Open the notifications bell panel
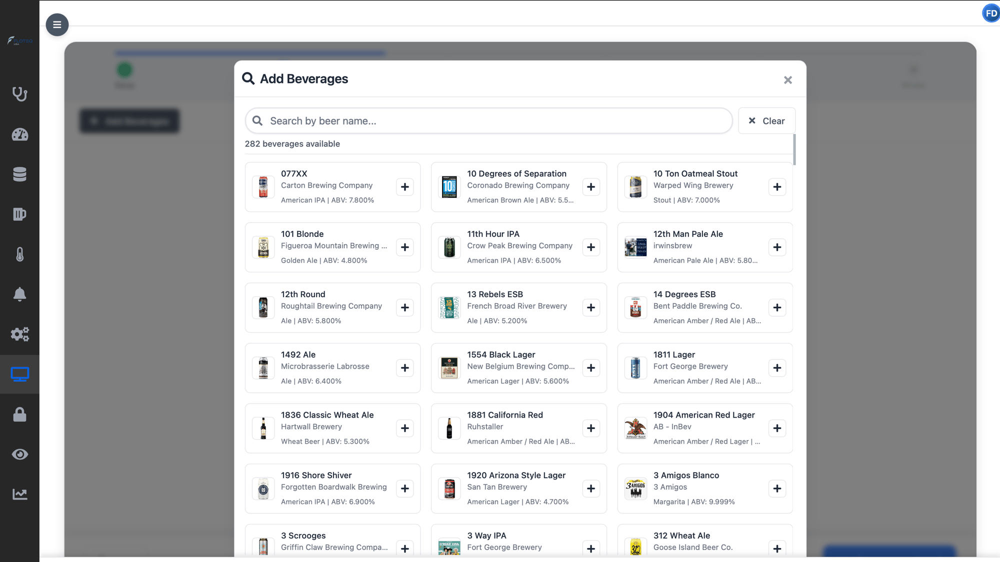Viewport: 1000px width, 562px height. click(19, 294)
